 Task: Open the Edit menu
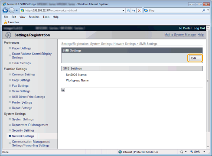pos(14,17)
